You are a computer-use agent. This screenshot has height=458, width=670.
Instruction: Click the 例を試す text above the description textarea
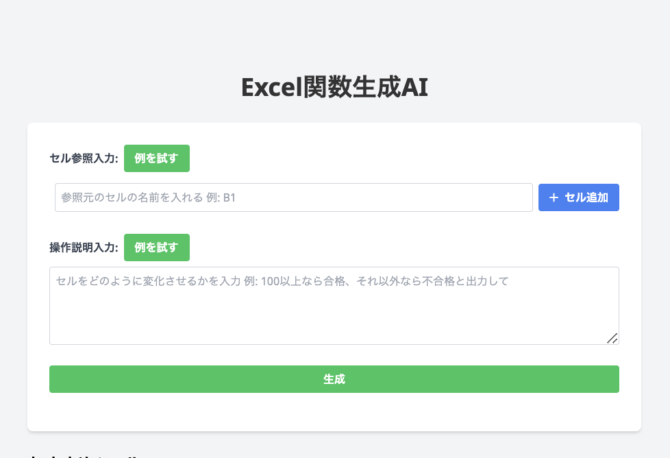point(156,248)
